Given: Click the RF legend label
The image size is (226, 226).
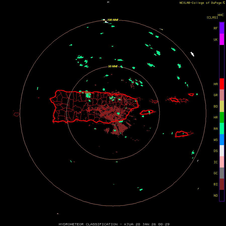Looking at the screenshot, I should click(x=215, y=28).
